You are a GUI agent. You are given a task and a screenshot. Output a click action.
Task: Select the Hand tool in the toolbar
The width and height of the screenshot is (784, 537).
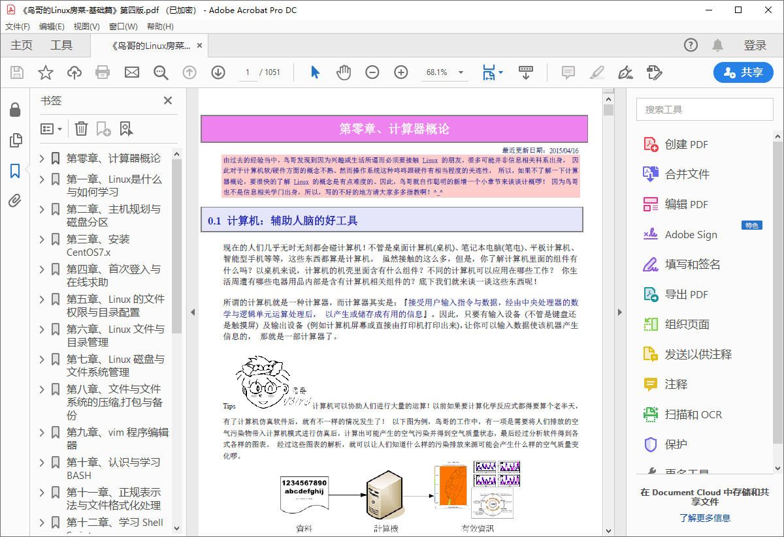343,72
